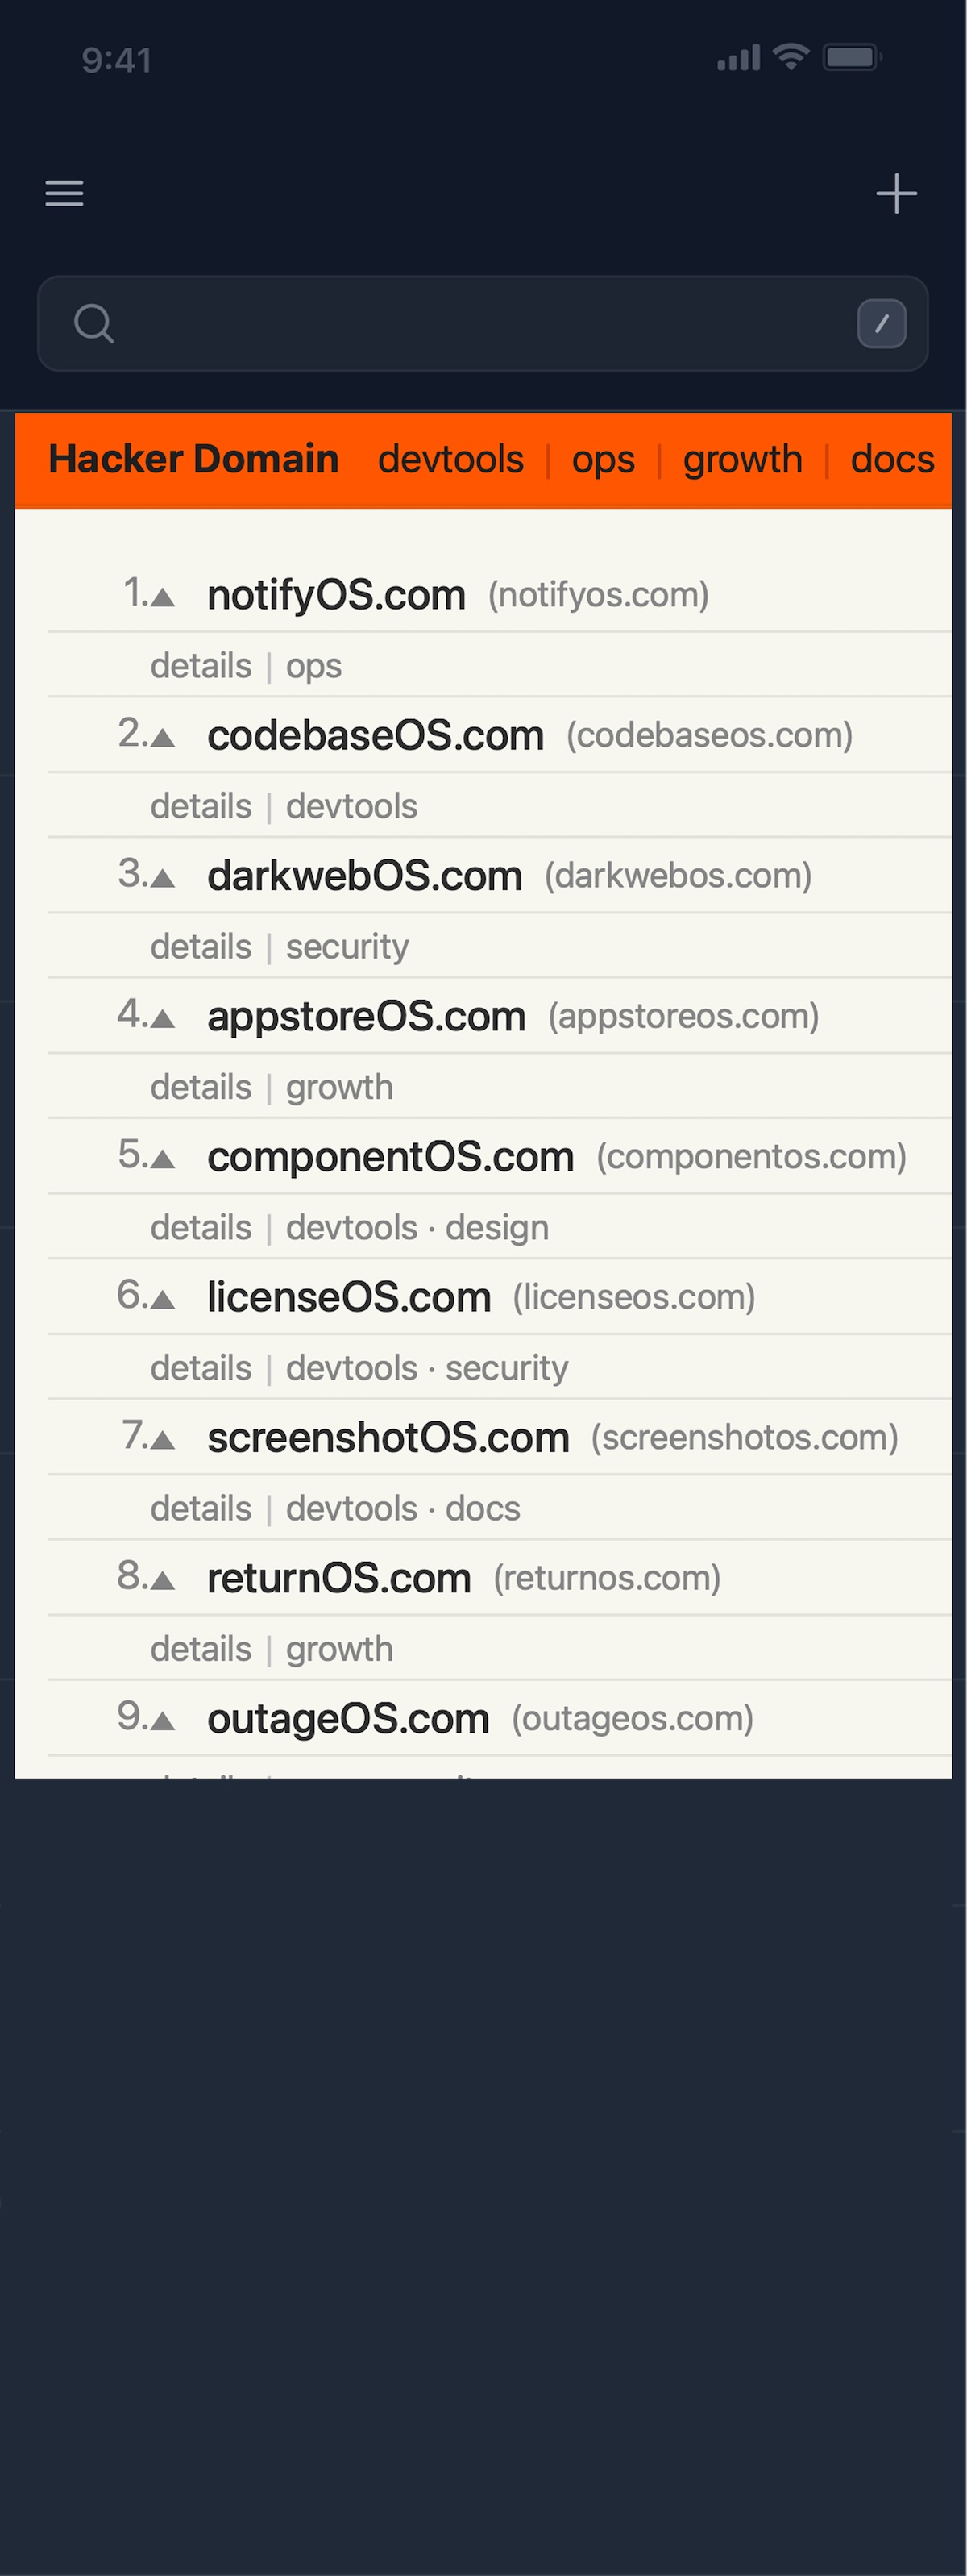Image resolution: width=967 pixels, height=2576 pixels.
Task: Upvote componentOS.com entry arrow
Action: point(162,1160)
